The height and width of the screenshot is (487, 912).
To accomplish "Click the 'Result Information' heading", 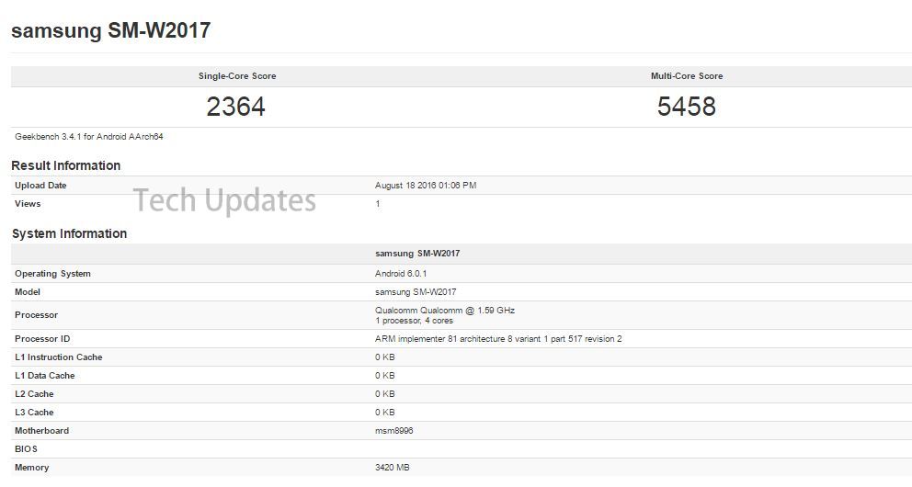I will point(65,165).
